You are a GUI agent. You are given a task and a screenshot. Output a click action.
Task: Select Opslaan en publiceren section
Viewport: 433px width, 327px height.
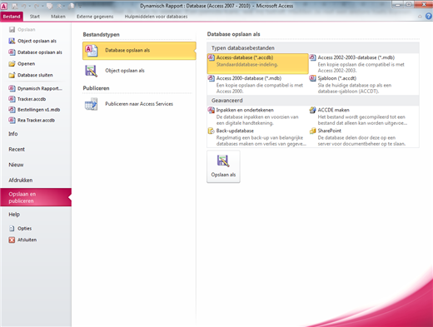(x=36, y=197)
